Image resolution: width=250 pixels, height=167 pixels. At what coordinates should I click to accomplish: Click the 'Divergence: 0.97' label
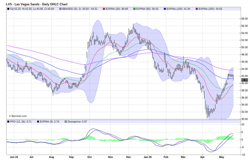77,122
